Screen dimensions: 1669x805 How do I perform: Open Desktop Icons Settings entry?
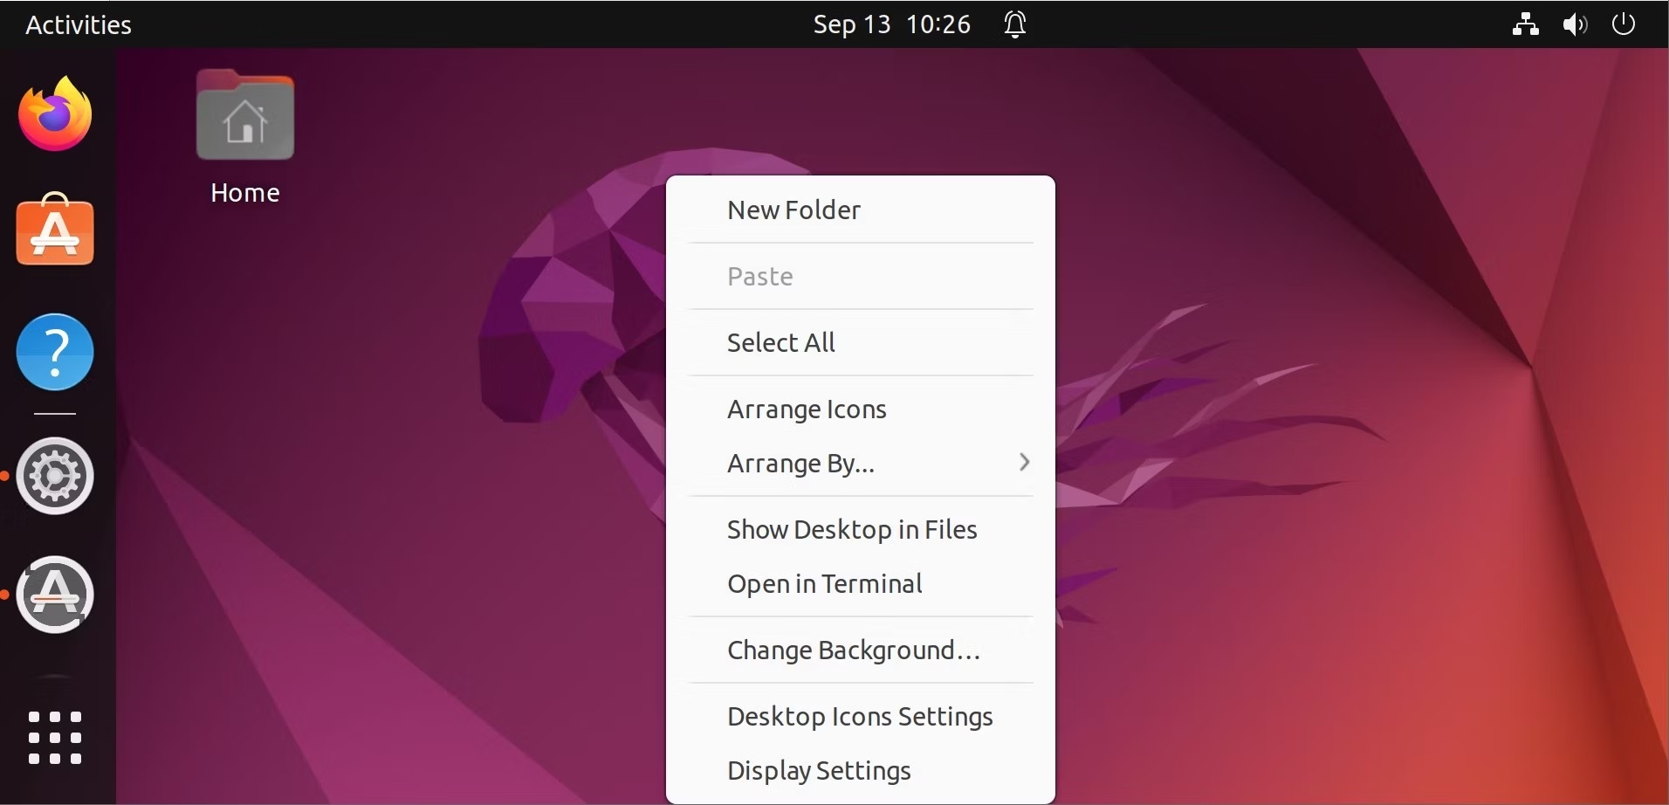(861, 716)
